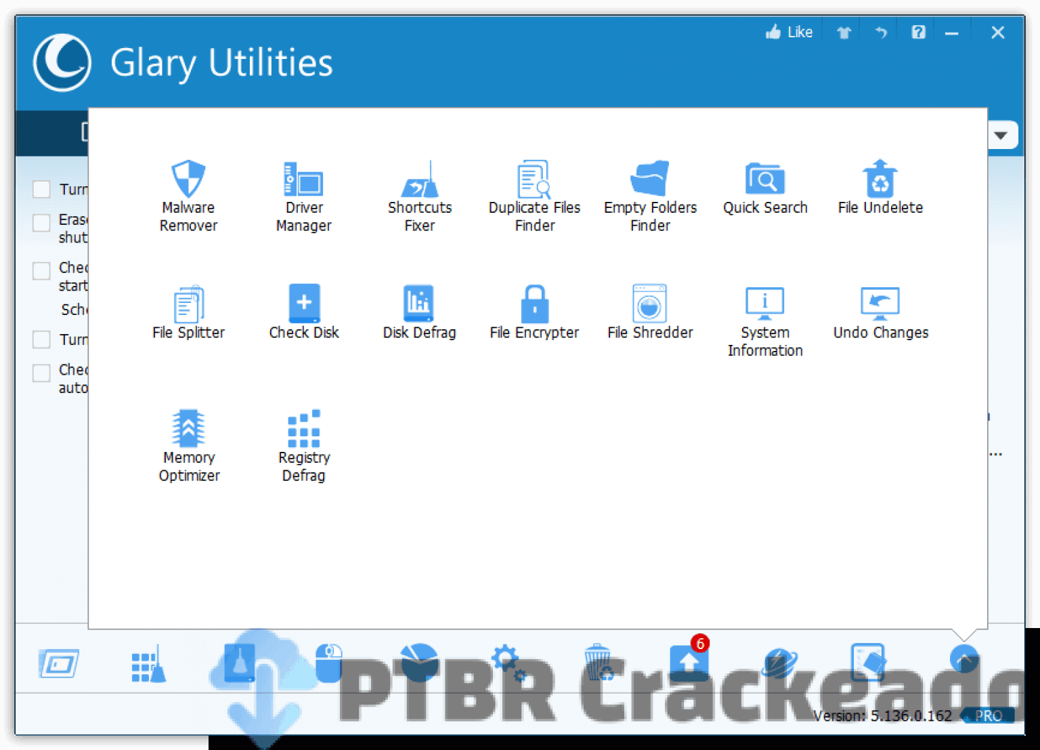Launch Quick Search tool
This screenshot has width=1040, height=750.
[765, 188]
